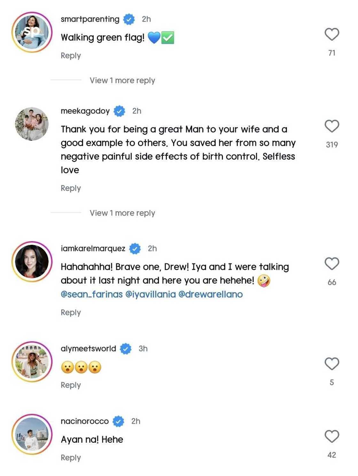Image resolution: width=358 pixels, height=476 pixels.
Task: Open the alymeetsworld username
Action: [88, 349]
